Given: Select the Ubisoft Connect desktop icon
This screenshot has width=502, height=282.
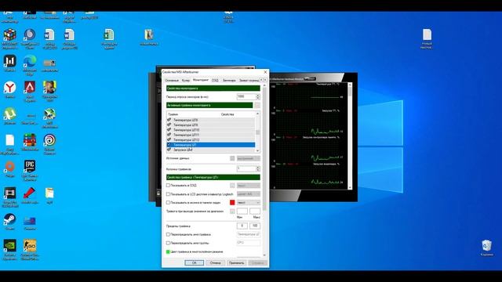Looking at the screenshot, I should pyautogui.click(x=49, y=140).
